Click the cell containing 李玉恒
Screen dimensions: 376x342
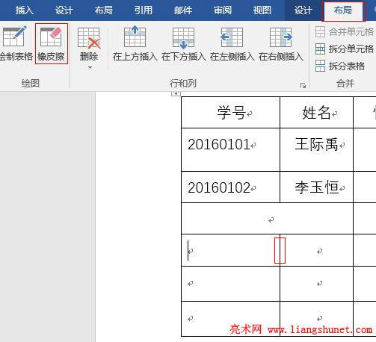317,187
